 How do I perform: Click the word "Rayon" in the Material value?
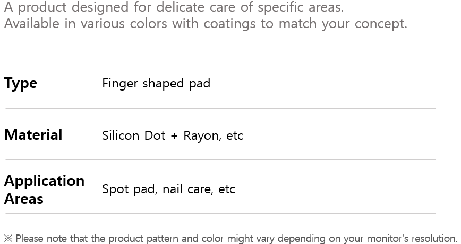(201, 136)
